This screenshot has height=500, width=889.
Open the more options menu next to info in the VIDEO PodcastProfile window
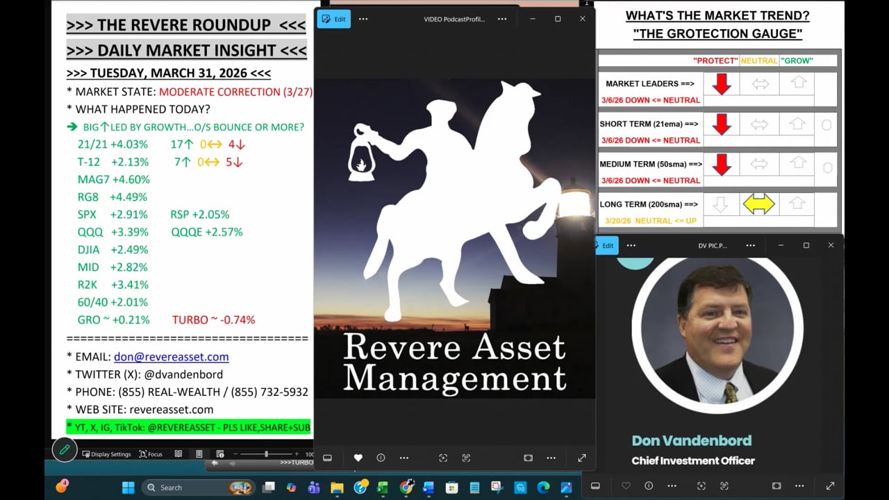point(404,458)
